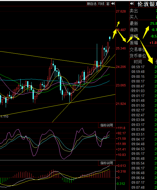Select the 卖出 sell price row
157x190 pixels.
(x=134, y=11)
